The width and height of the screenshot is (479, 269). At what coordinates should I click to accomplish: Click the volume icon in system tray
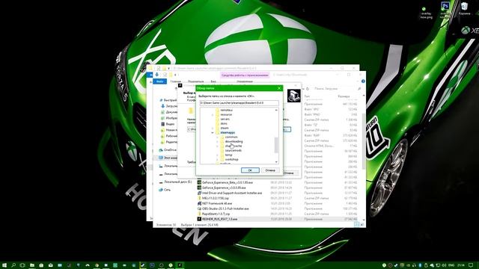click(x=444, y=265)
